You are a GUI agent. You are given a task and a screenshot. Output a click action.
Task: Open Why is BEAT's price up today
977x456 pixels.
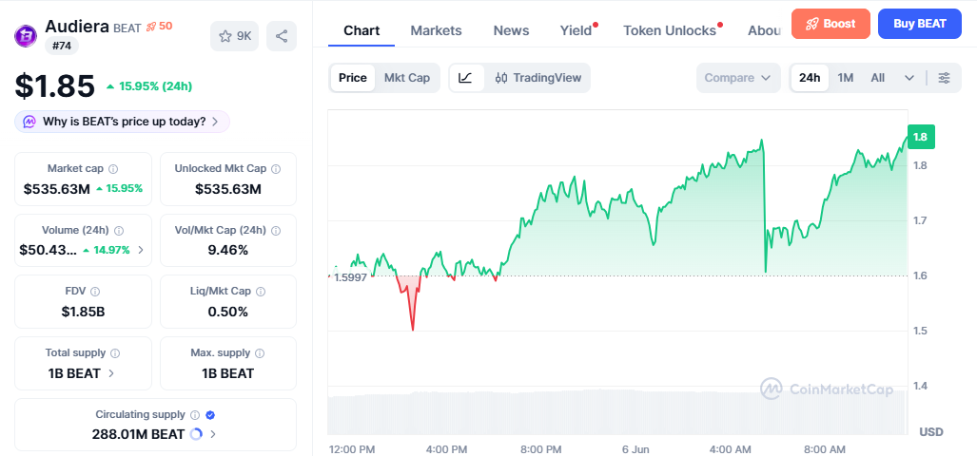point(122,122)
